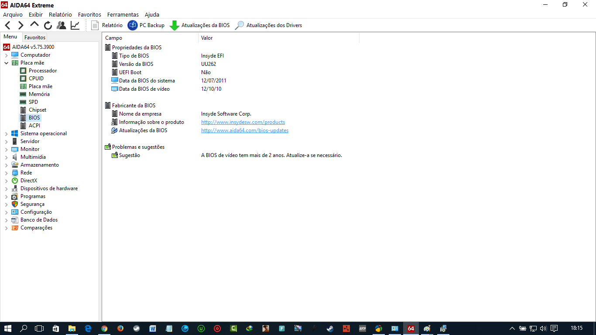596x335 pixels.
Task: Expand the Servidor tree node
Action: (6, 141)
